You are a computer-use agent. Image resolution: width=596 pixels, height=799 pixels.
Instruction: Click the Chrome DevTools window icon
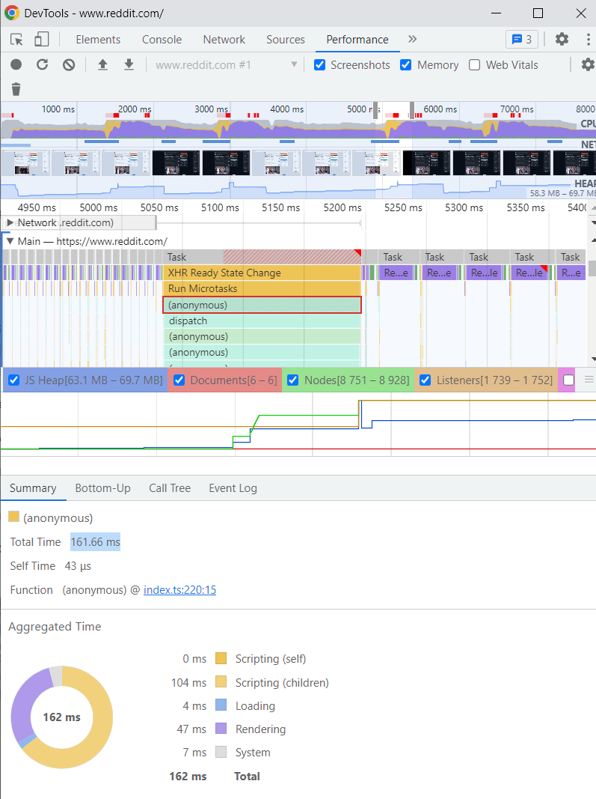click(x=12, y=13)
